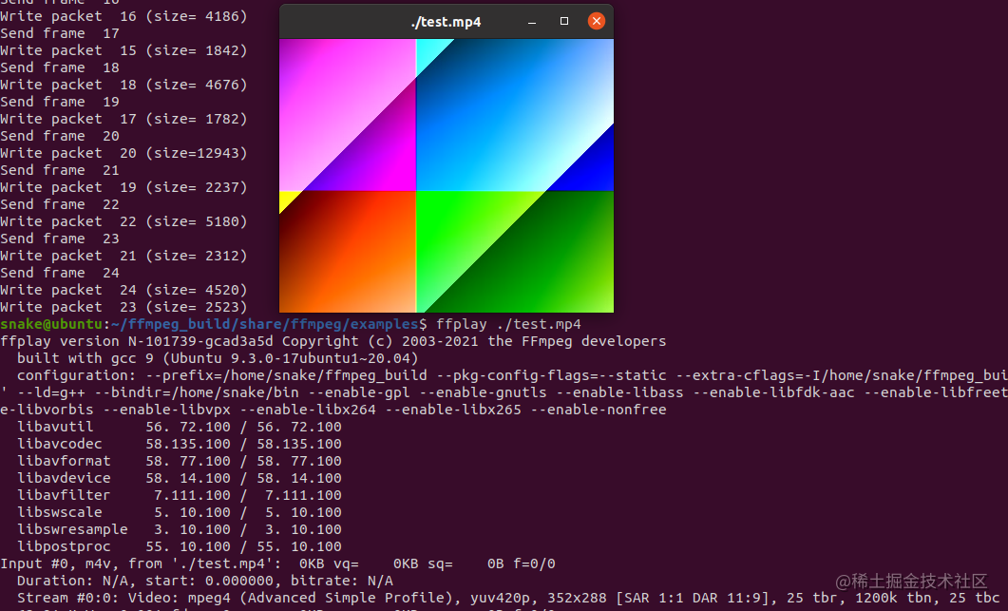
Task: Minimize the test.mp4 playback window
Action: click(531, 20)
